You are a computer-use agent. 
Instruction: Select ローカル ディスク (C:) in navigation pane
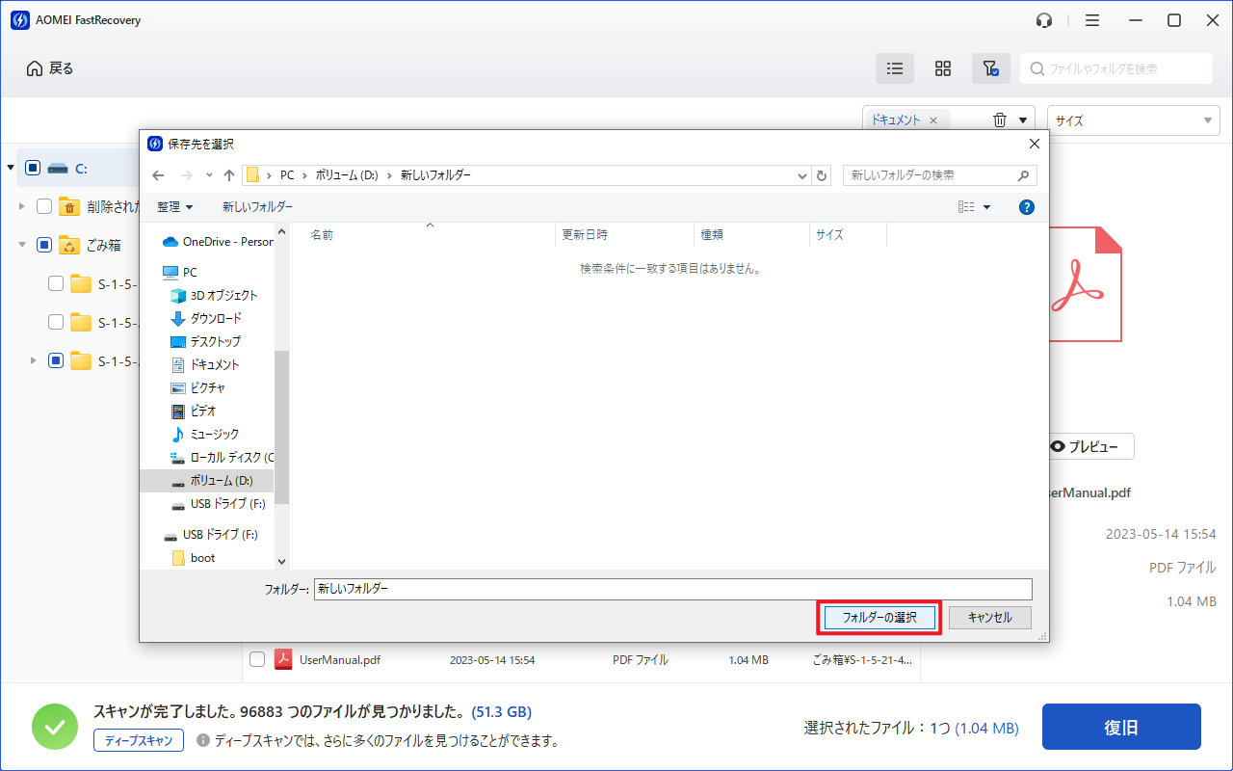(x=223, y=458)
